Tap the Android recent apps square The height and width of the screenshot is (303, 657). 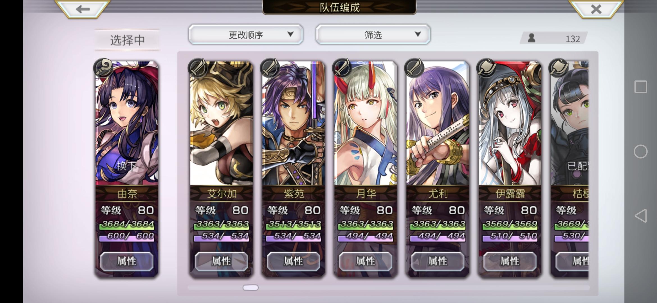click(x=640, y=87)
